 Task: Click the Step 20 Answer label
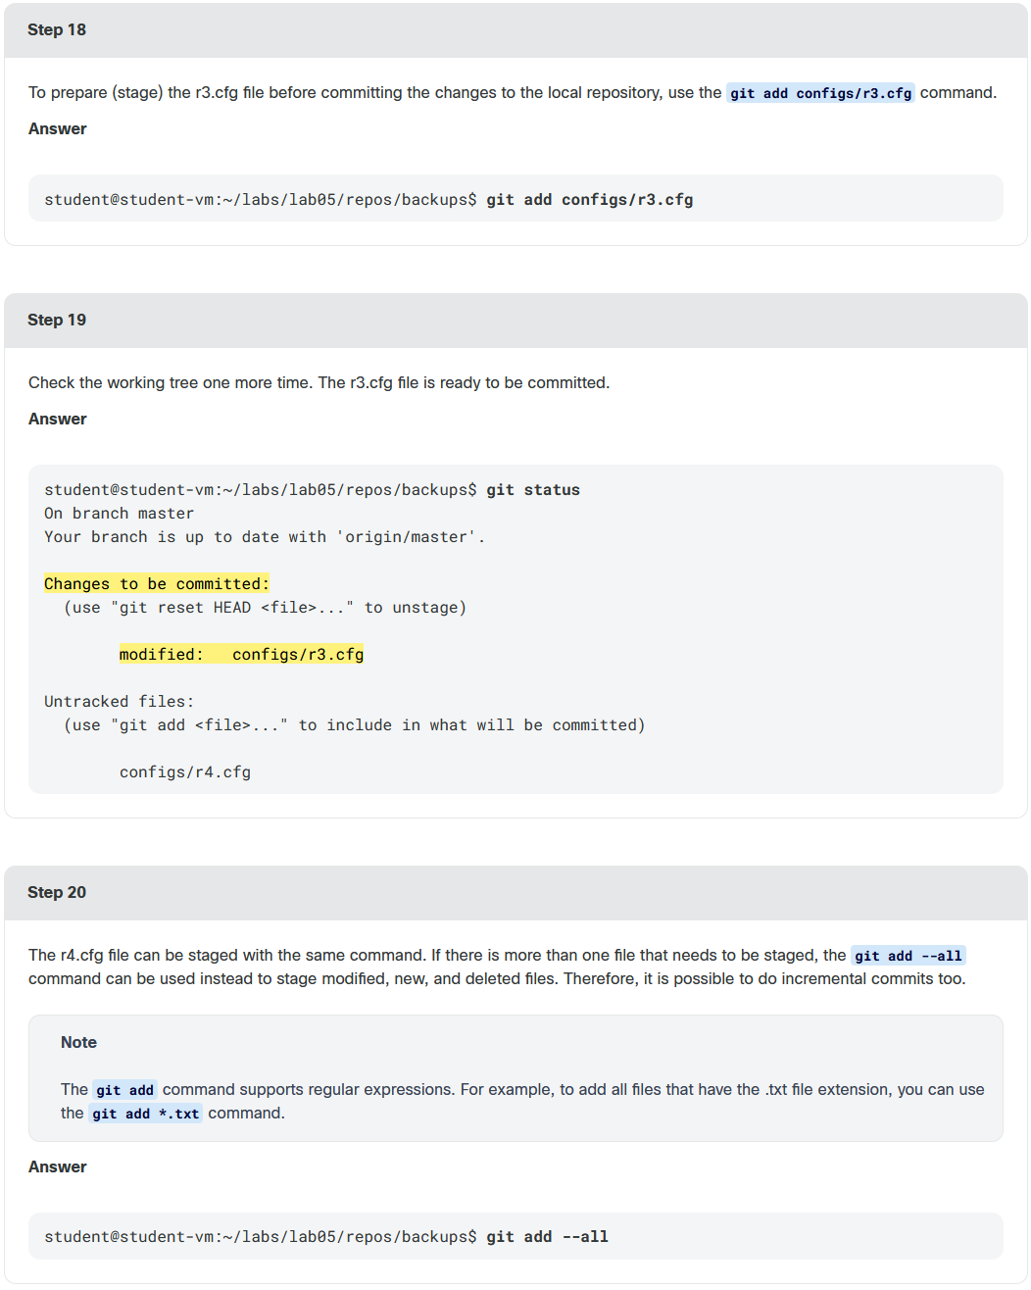coord(57,1166)
